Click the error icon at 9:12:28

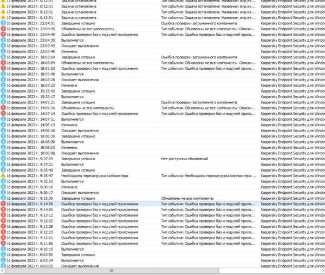pos(3,226)
